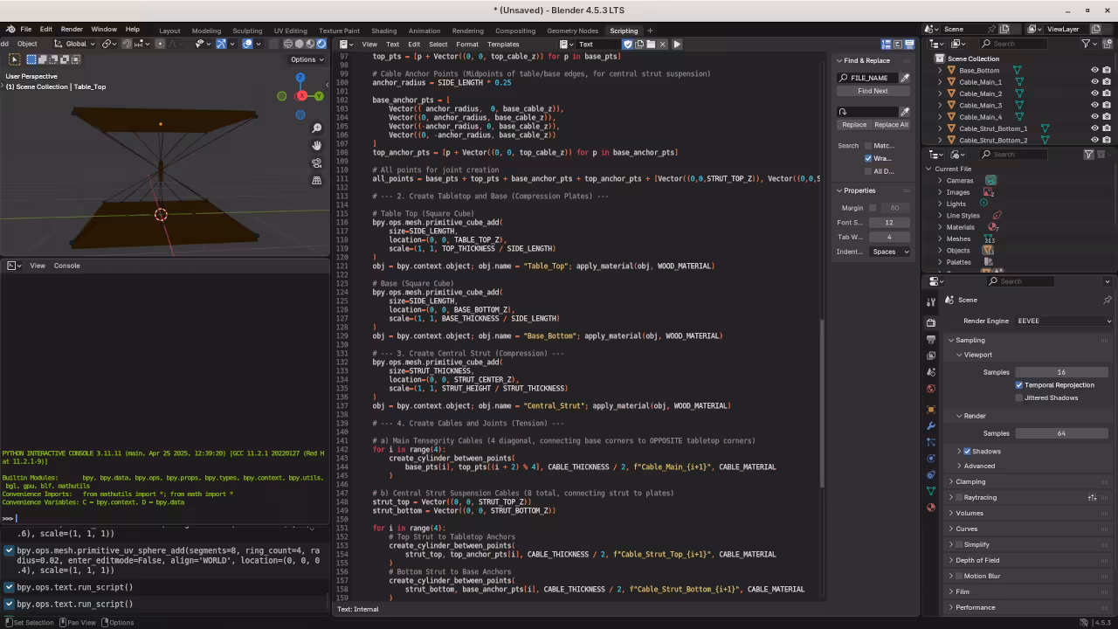
Task: Click the Replace All button
Action: [x=891, y=125]
